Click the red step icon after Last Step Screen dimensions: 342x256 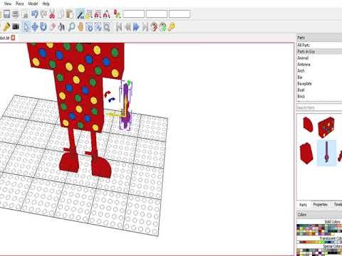pyautogui.click(x=154, y=27)
